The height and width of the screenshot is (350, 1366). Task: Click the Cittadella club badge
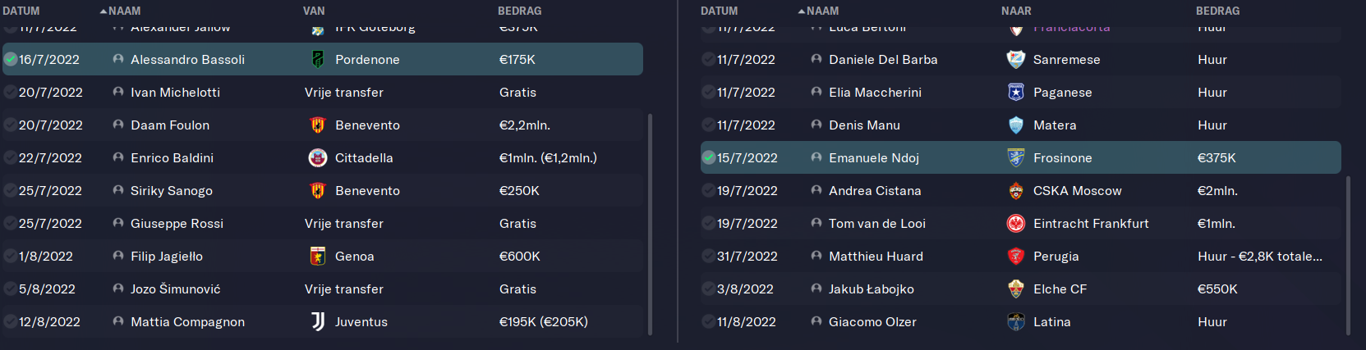318,157
